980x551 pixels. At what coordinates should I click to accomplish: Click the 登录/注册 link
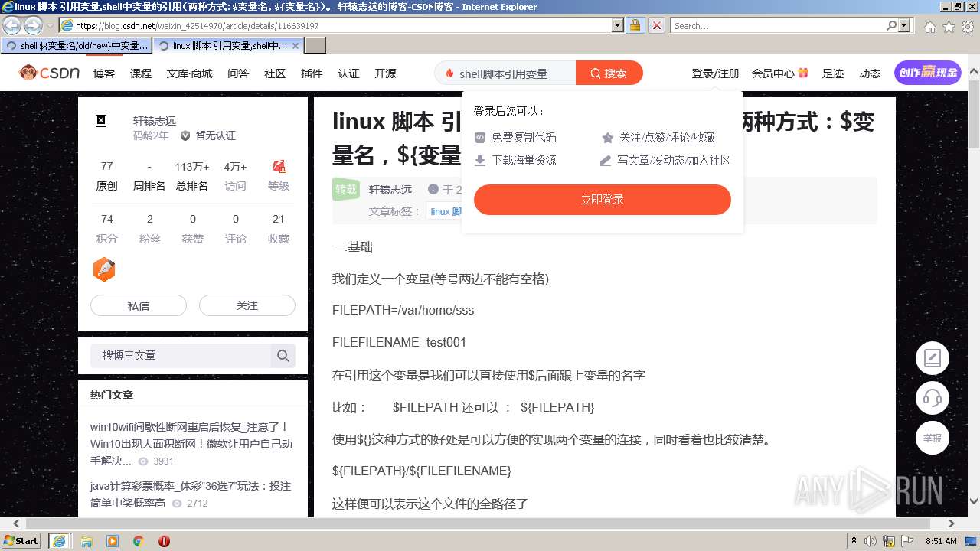coord(715,73)
